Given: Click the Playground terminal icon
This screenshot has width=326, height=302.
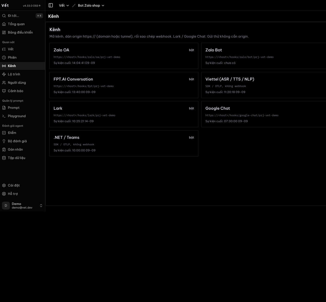Looking at the screenshot, I should (4, 116).
